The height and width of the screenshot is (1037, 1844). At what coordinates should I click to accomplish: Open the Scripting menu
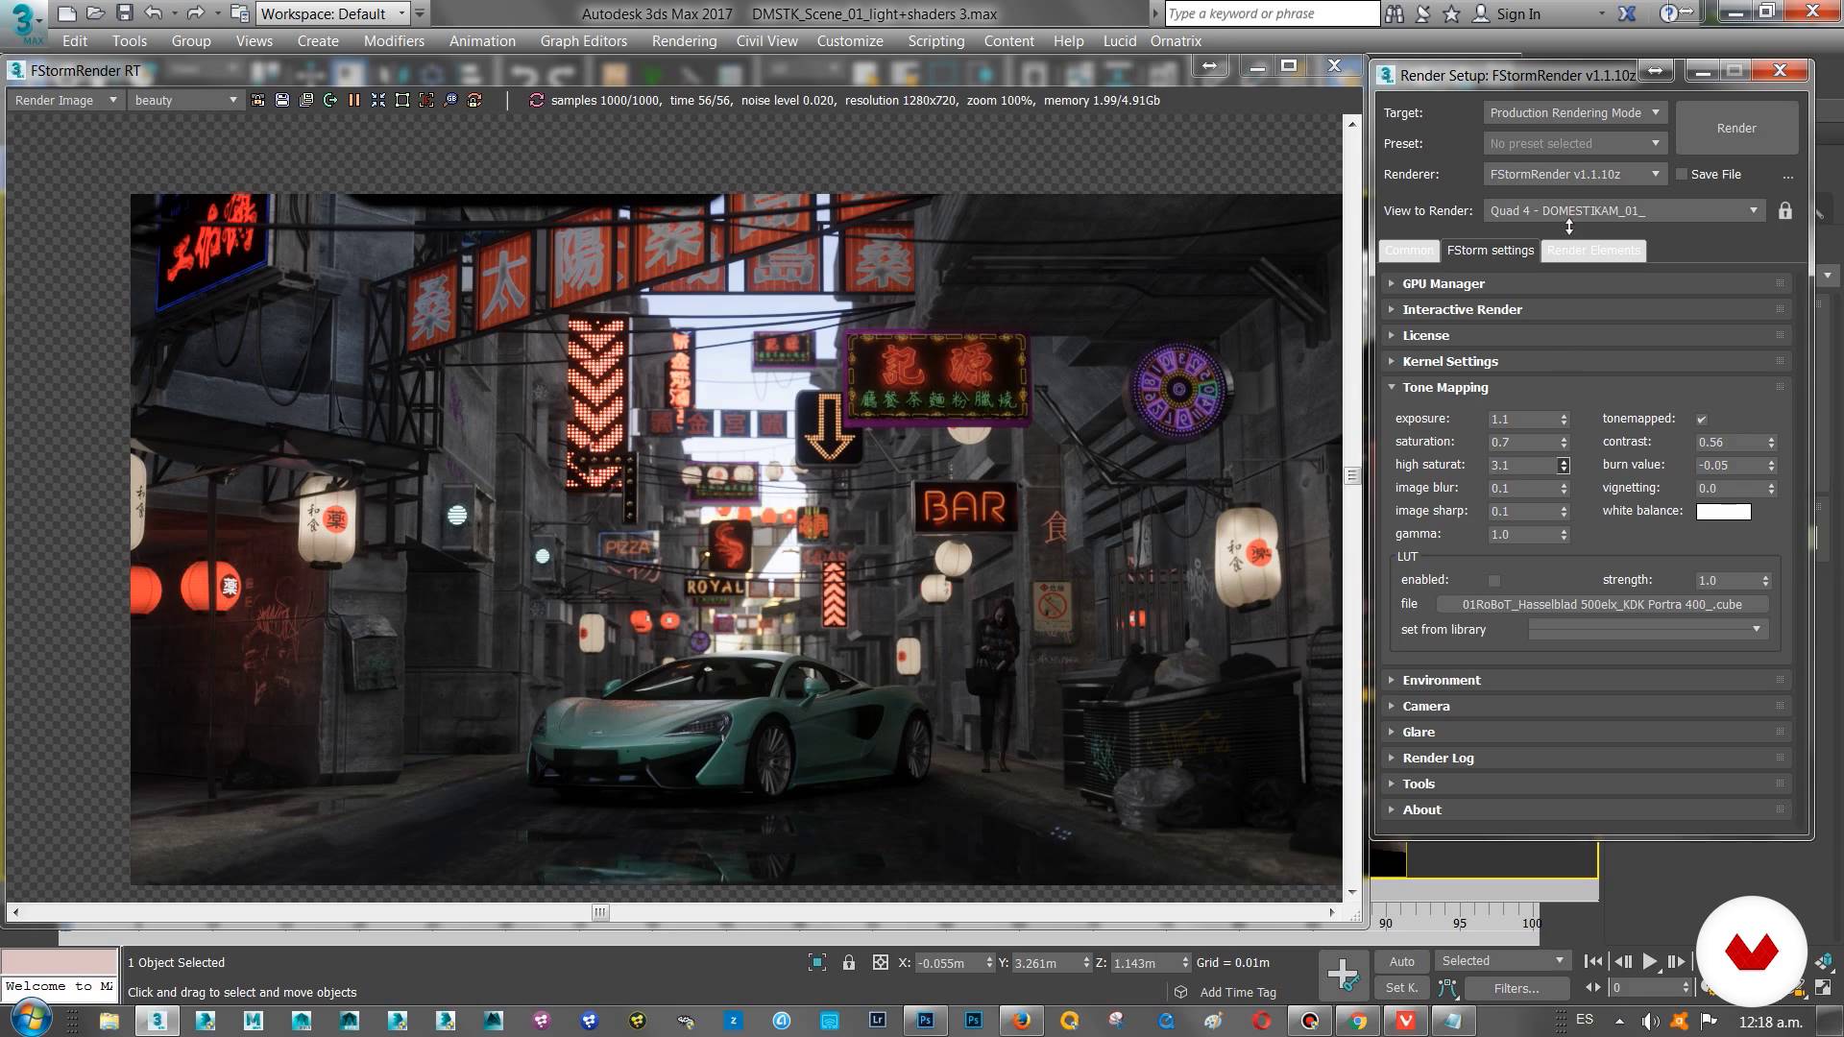(x=935, y=41)
